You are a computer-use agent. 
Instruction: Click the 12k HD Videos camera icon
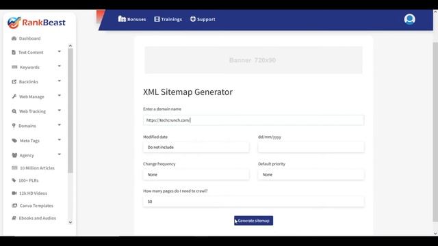pyautogui.click(x=14, y=193)
